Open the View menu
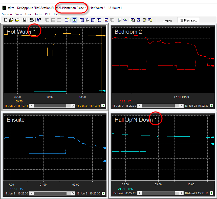 [18, 14]
